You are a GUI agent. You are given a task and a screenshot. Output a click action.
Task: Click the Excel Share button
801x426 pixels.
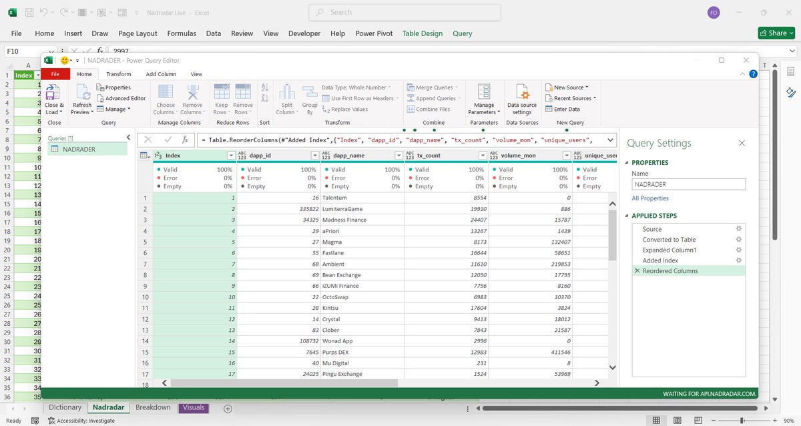pyautogui.click(x=776, y=33)
